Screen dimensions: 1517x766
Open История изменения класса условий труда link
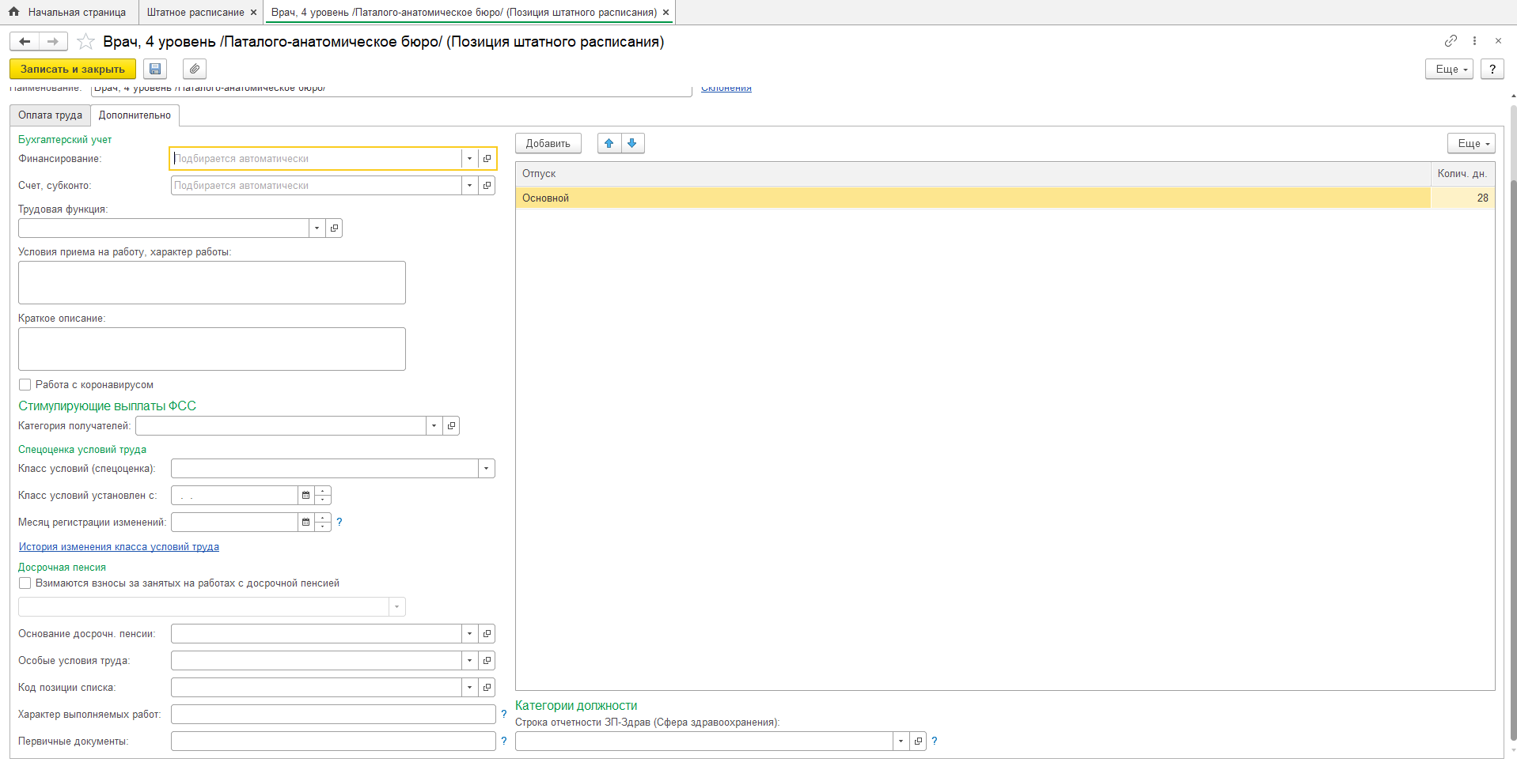click(119, 547)
